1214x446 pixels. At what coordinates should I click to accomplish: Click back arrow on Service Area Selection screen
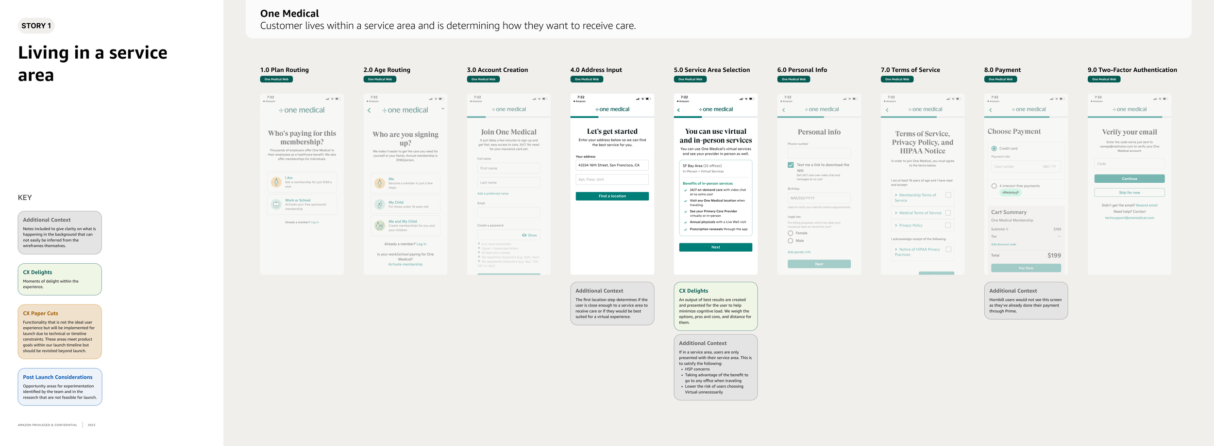[x=678, y=110]
